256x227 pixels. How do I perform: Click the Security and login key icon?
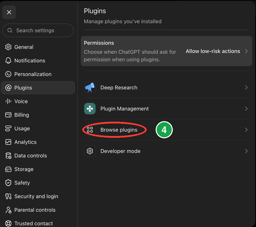tap(8, 196)
